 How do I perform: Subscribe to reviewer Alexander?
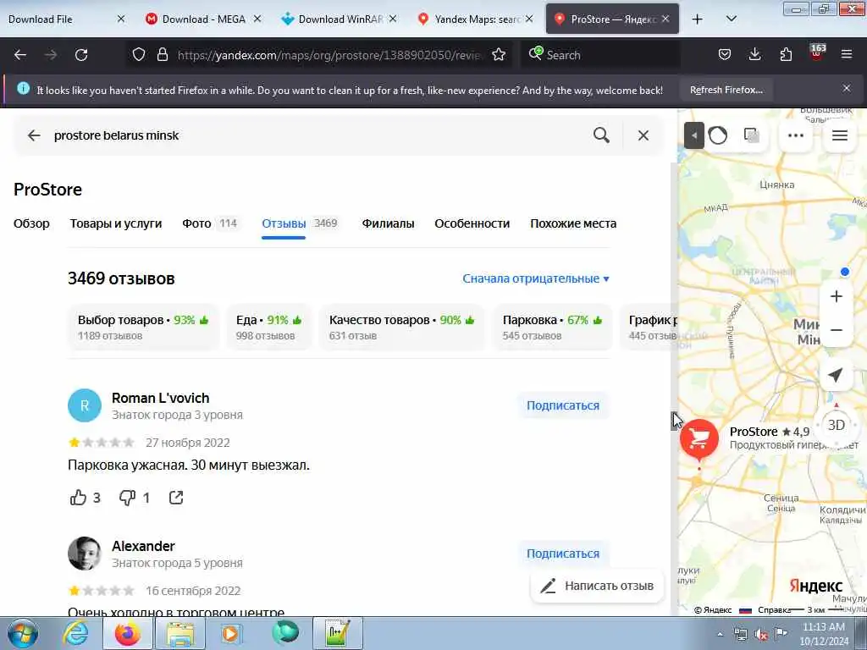563,554
